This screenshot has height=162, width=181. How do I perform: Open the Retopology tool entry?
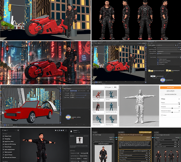[7, 139]
